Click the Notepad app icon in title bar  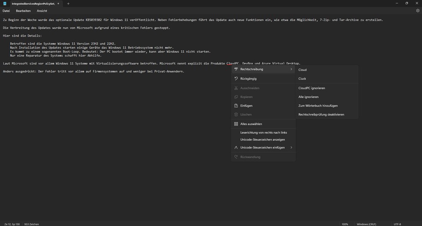[x=5, y=4]
